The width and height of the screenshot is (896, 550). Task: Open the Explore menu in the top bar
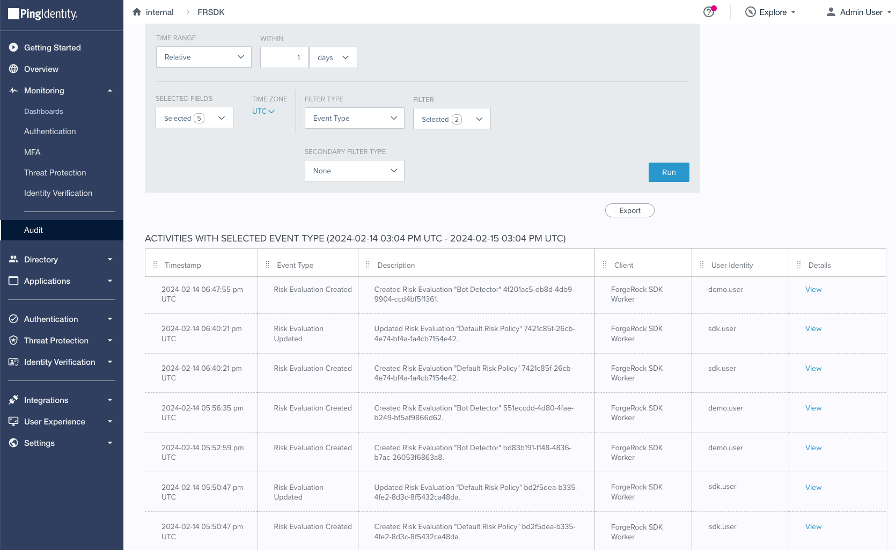[x=770, y=12]
